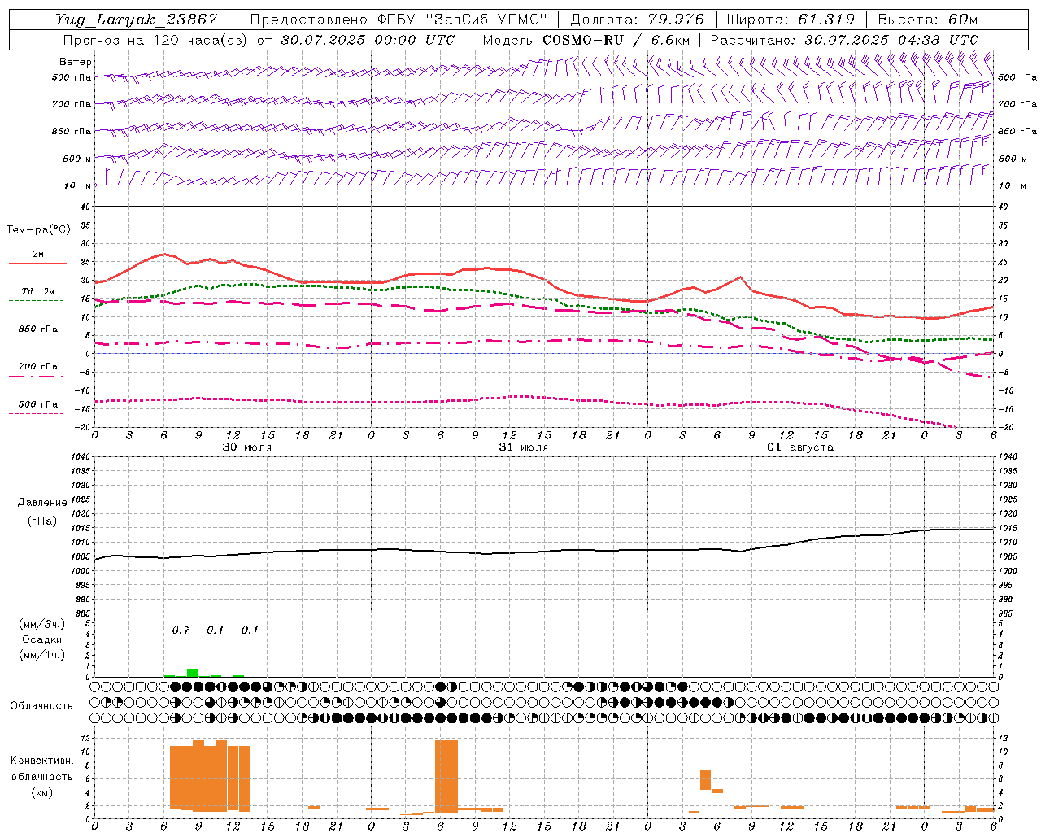Click the '700 гПа' temperature legend entry

(x=37, y=367)
